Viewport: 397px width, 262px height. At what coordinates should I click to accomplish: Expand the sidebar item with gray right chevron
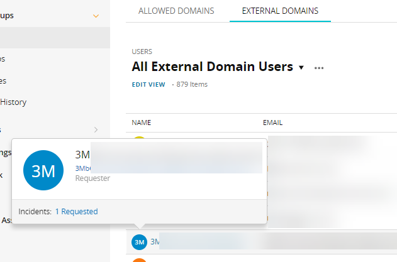tap(96, 129)
